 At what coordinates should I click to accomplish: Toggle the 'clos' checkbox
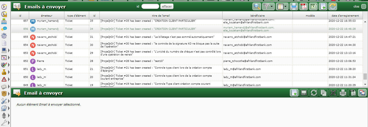click(x=363, y=7)
